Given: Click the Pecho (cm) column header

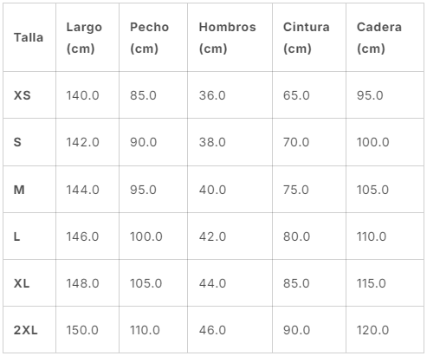Looking at the screenshot, I should (x=149, y=37).
